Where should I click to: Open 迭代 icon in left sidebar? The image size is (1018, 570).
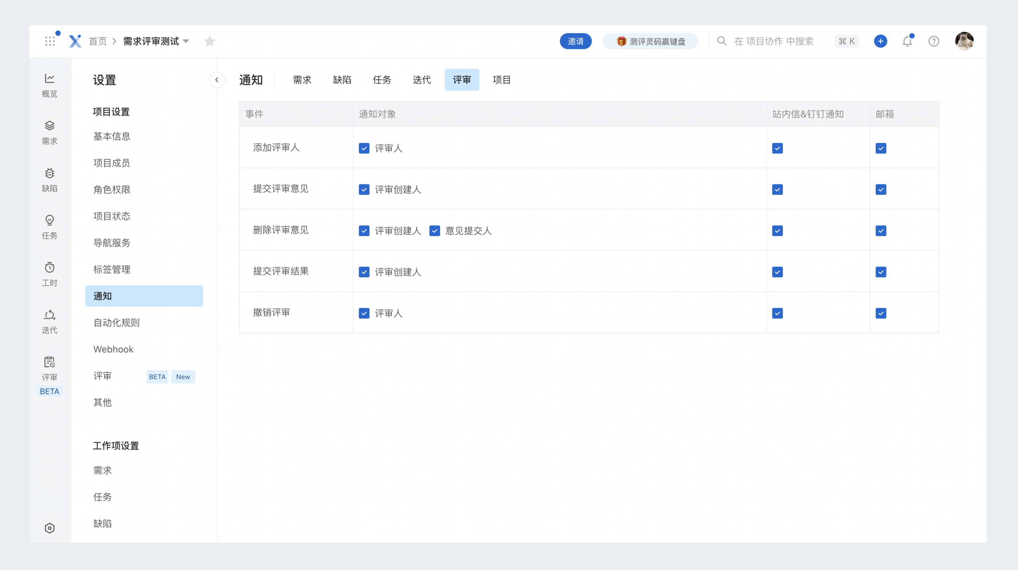[x=49, y=321]
